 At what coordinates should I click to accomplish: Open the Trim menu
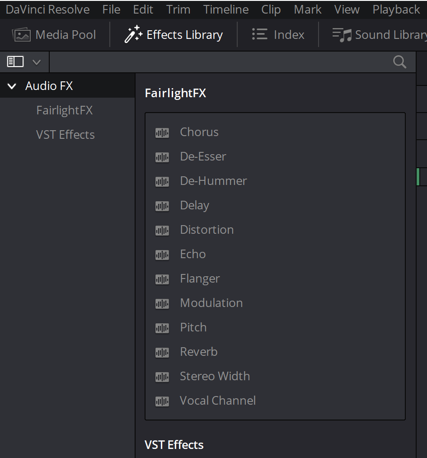(178, 9)
